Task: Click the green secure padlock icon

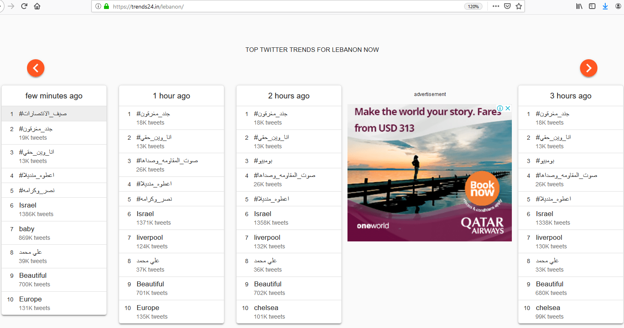Action: tap(106, 7)
